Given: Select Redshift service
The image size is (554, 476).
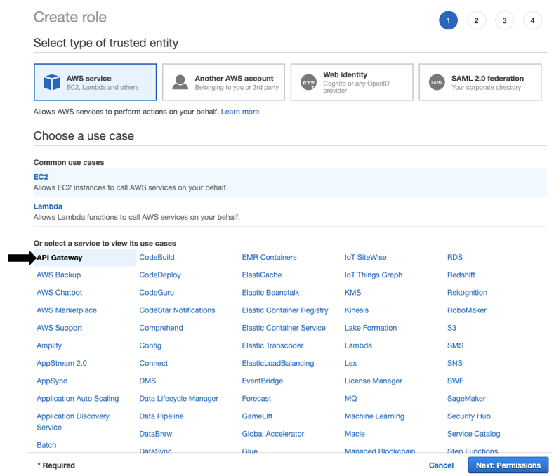Looking at the screenshot, I should pyautogui.click(x=461, y=275).
